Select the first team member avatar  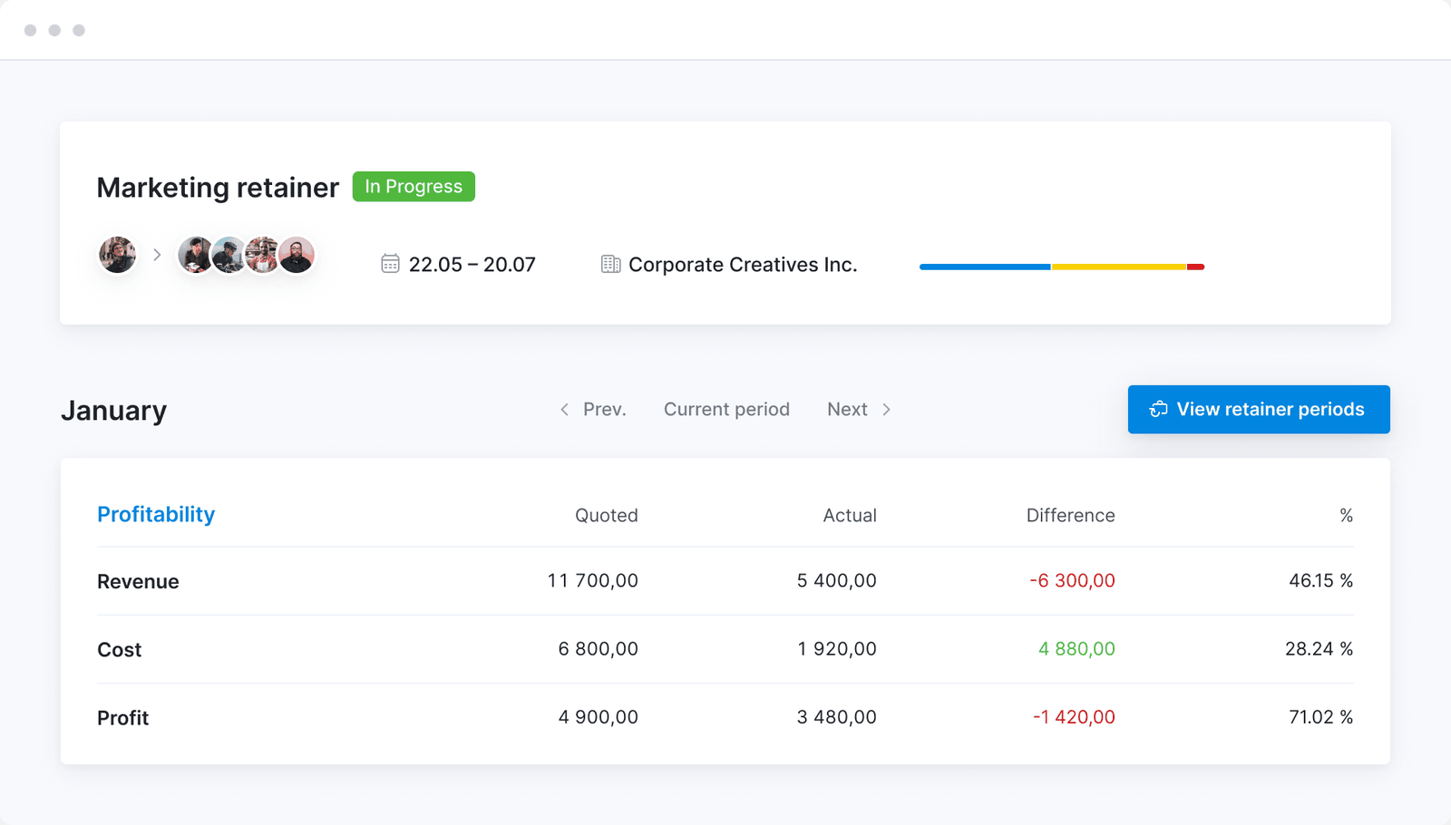tap(195, 255)
